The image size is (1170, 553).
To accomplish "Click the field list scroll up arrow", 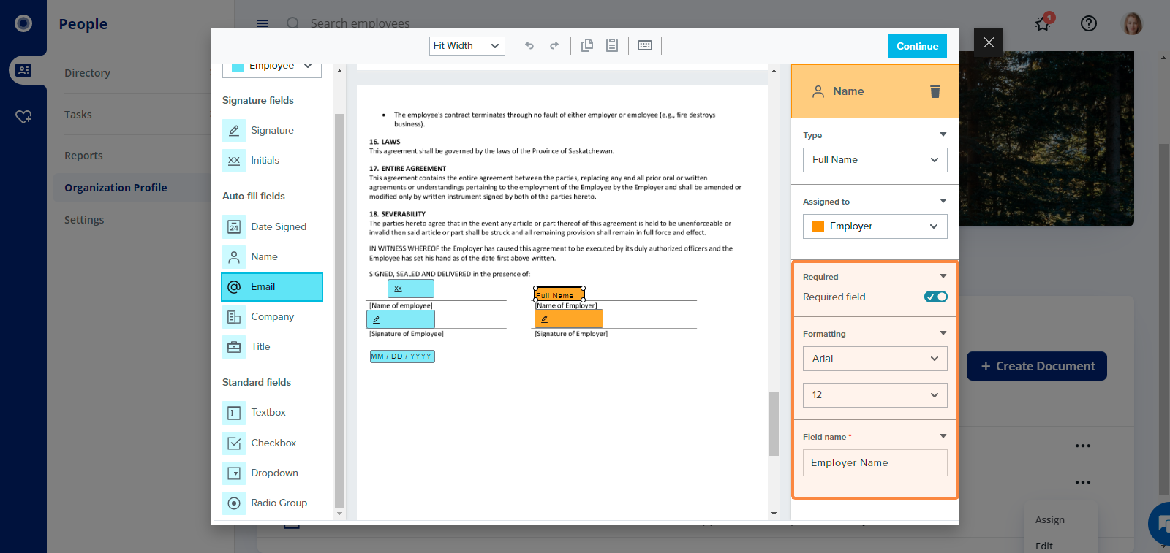I will 339,71.
